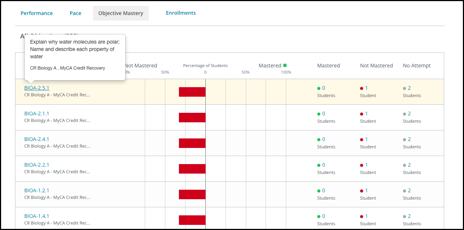This screenshot has height=230, width=464.
Task: Click the course name under BIOA-2.4.1
Action: [57, 146]
